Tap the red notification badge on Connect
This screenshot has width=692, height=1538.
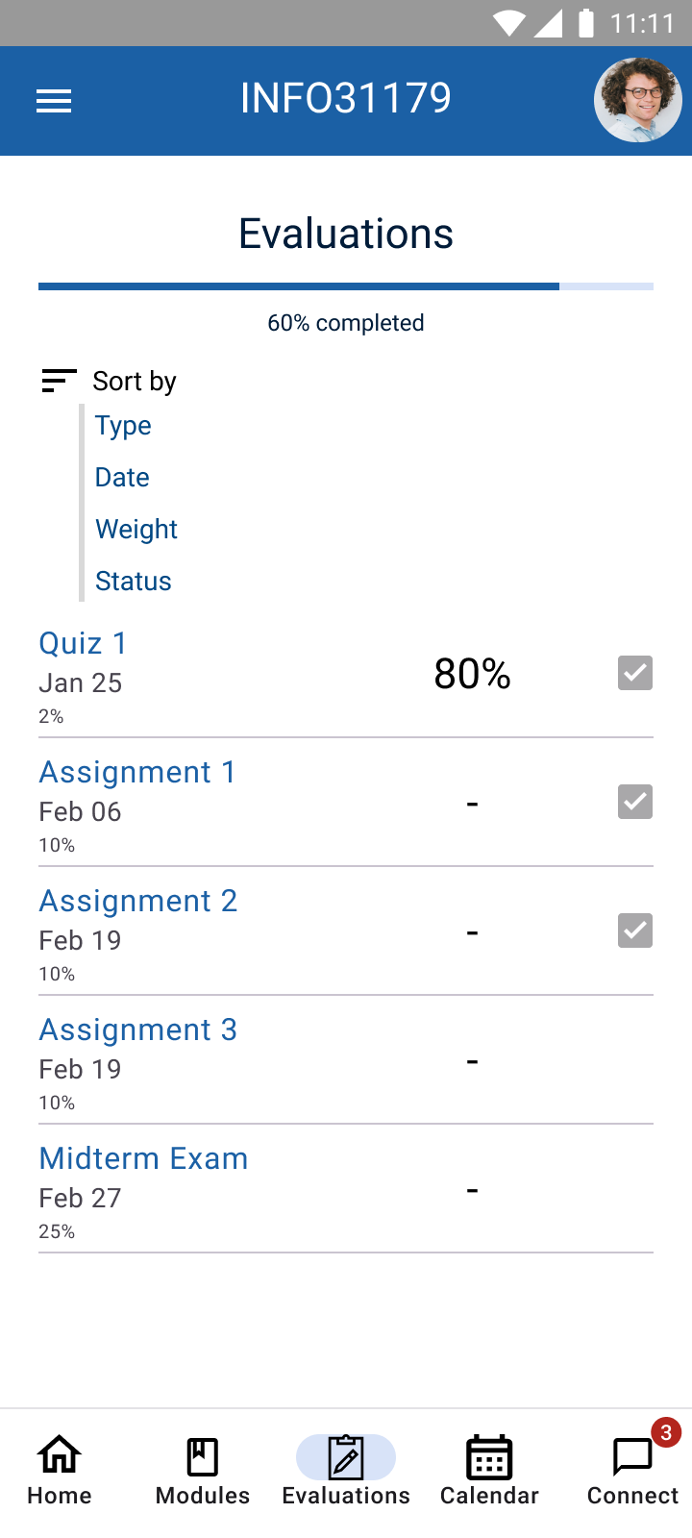(665, 1432)
